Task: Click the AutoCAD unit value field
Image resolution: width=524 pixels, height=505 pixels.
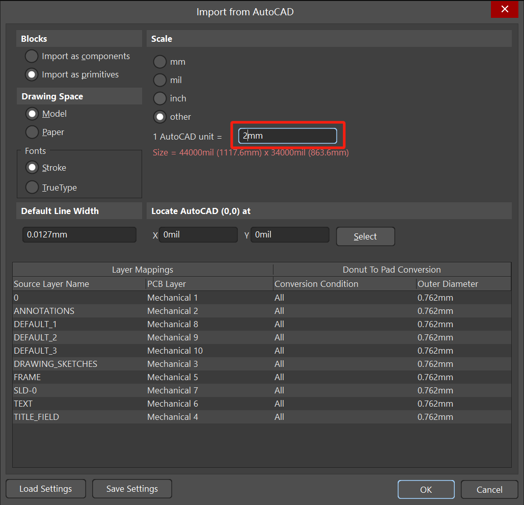Action: coord(288,136)
